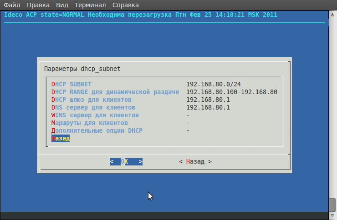Select Маршруты для клиентов option
The image size is (337, 220).
click(x=90, y=123)
